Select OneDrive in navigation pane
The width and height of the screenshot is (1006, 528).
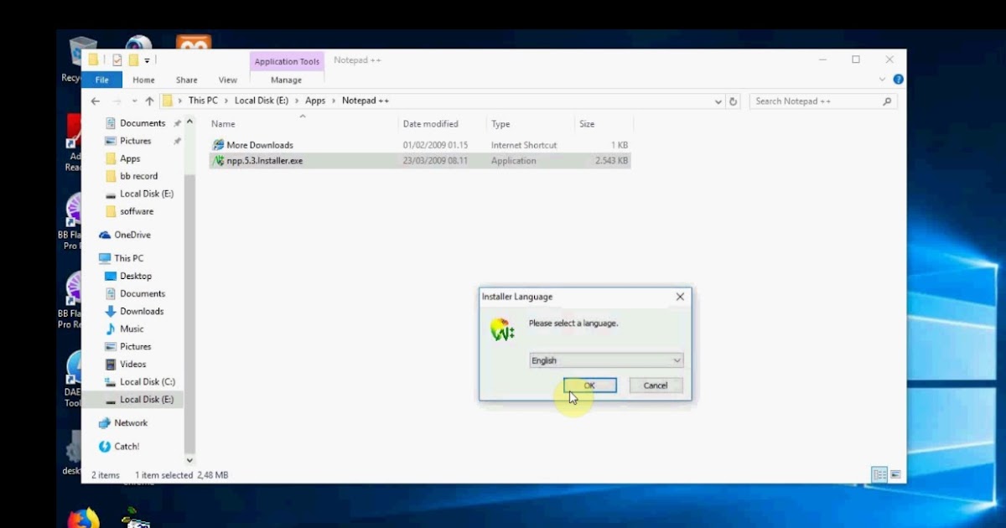(x=132, y=235)
